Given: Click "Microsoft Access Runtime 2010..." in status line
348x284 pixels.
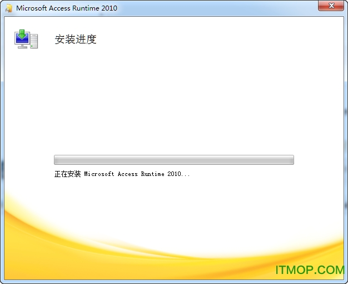Looking at the screenshot, I should tap(137, 174).
